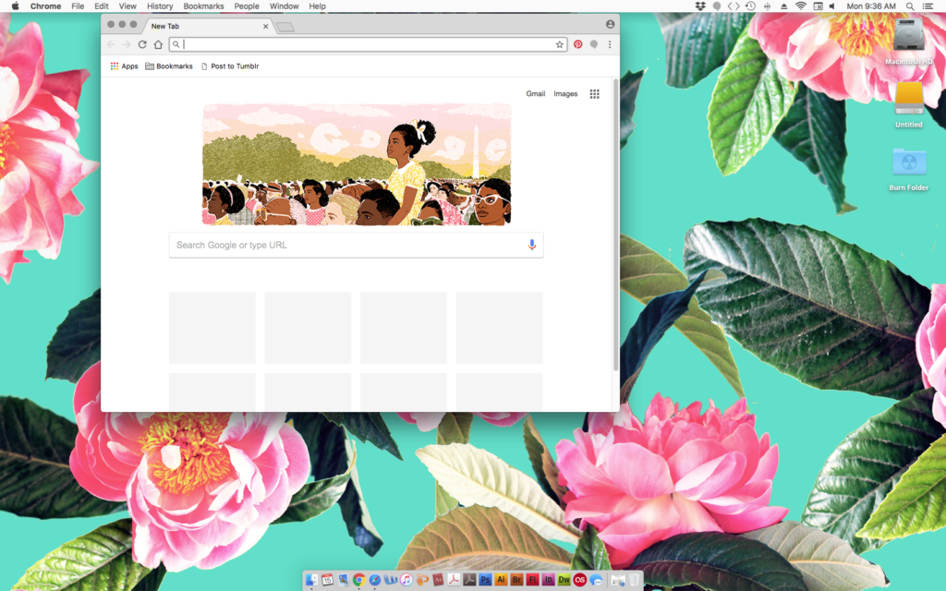Open Gmail link
Viewport: 946px width, 591px height.
pos(535,93)
